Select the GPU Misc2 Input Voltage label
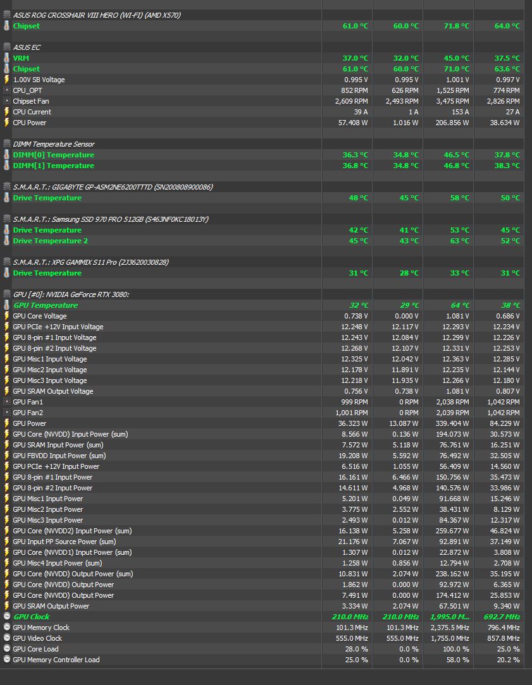 (x=50, y=370)
